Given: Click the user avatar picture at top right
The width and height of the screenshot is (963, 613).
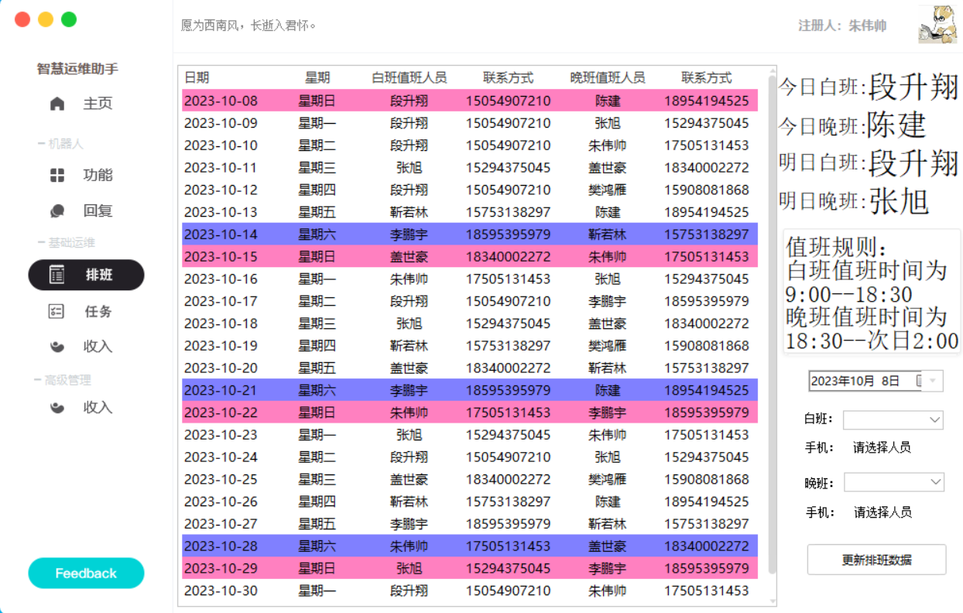Looking at the screenshot, I should point(937,25).
